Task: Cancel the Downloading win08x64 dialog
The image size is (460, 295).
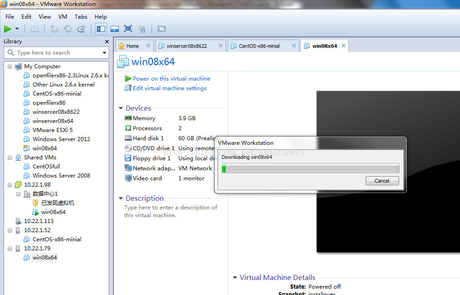Action: pos(382,181)
